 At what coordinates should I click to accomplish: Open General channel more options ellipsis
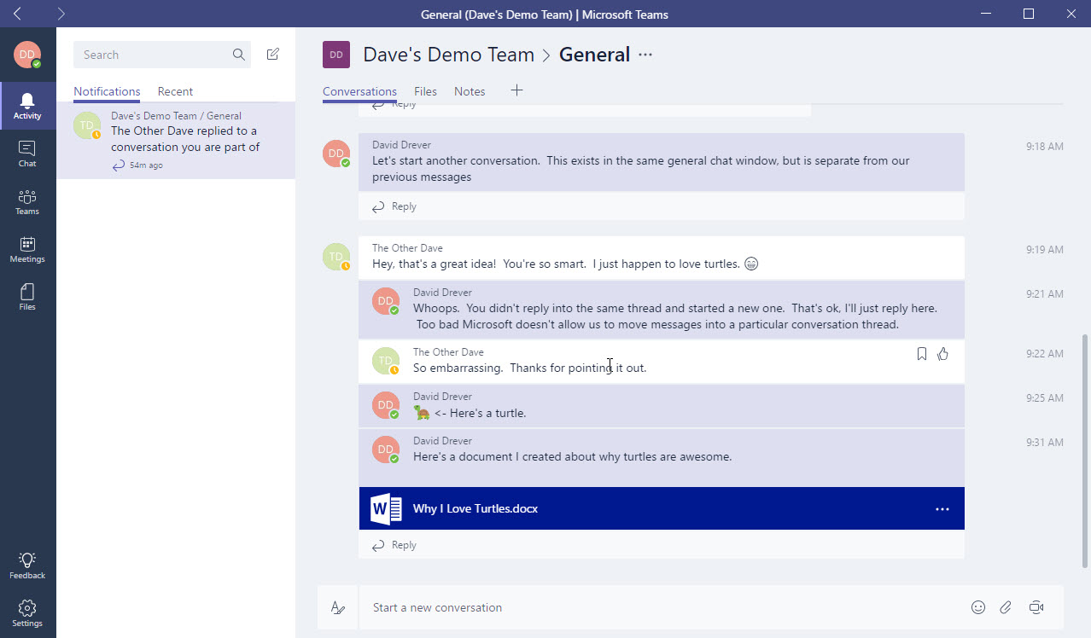(645, 55)
